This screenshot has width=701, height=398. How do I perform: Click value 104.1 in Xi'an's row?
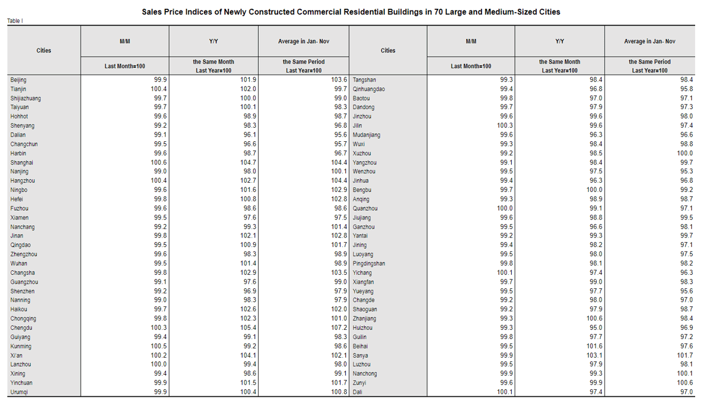tap(249, 355)
